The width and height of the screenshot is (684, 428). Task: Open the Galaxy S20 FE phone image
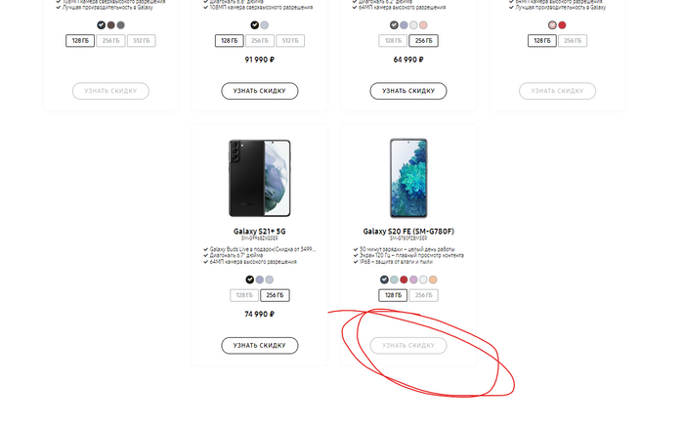(x=408, y=178)
